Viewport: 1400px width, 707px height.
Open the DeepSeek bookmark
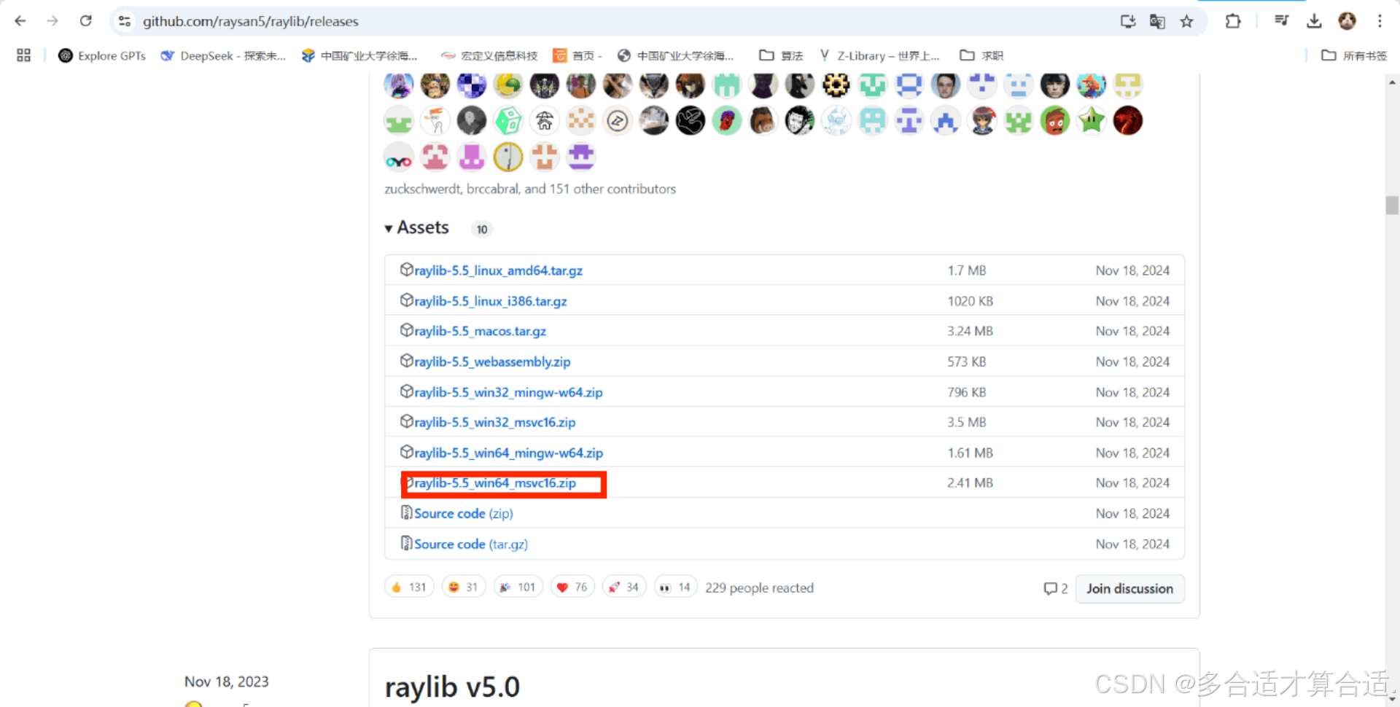(223, 55)
